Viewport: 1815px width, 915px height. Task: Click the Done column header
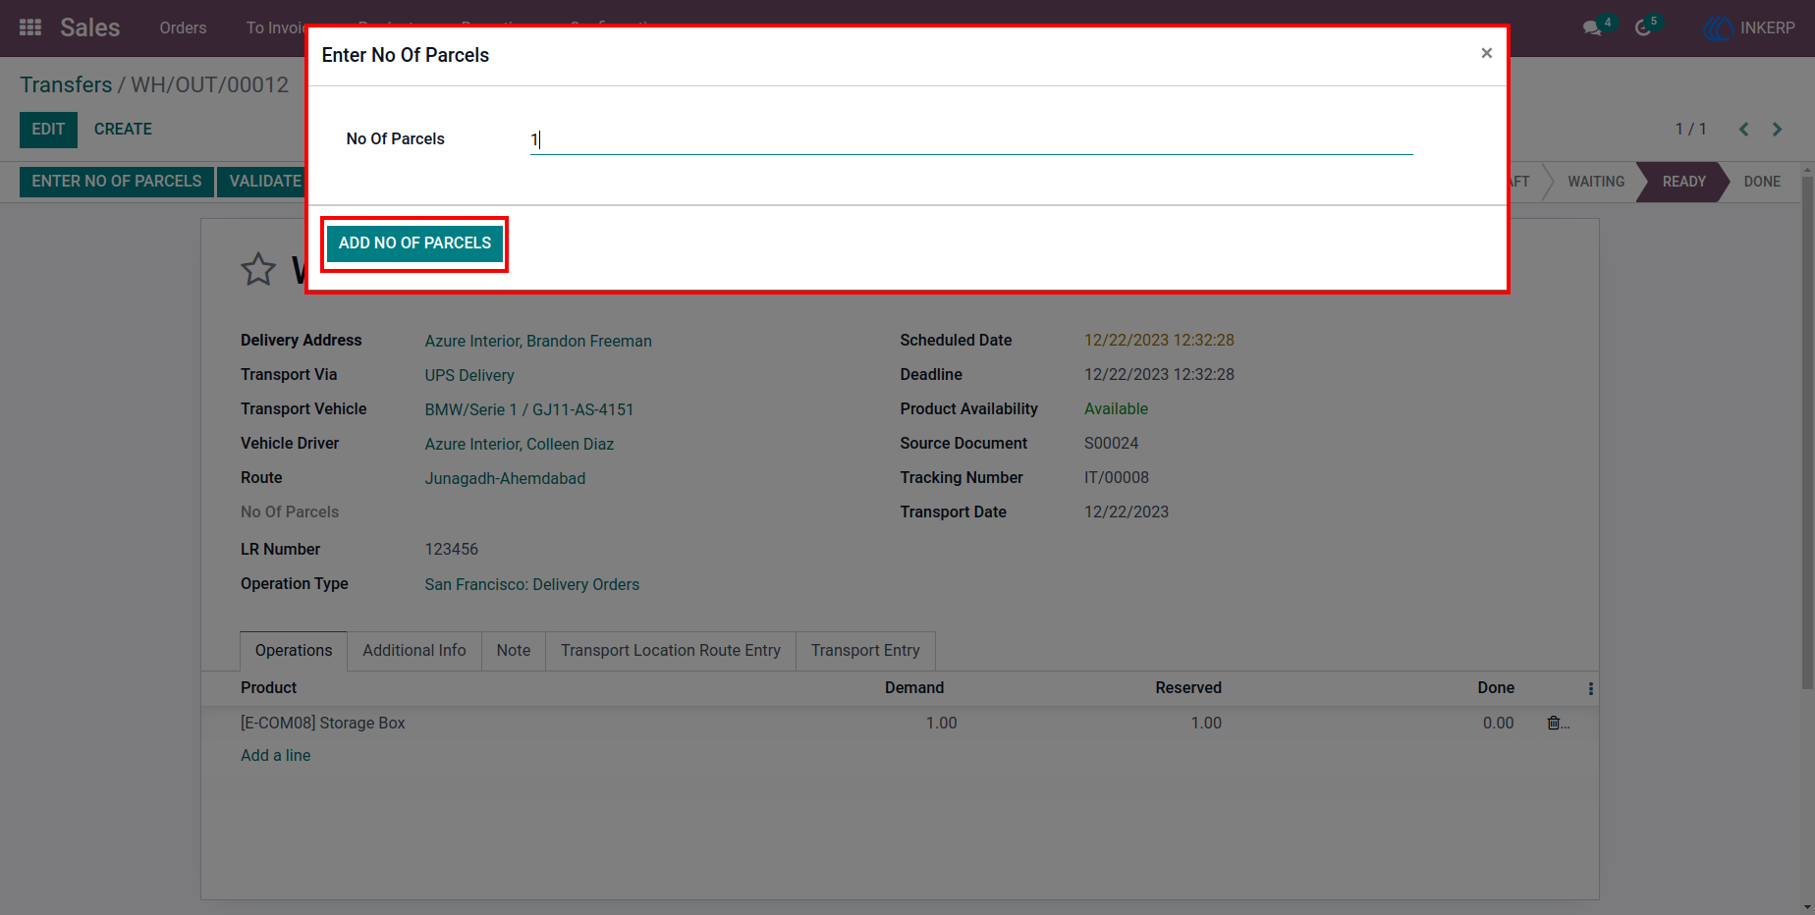pos(1496,688)
